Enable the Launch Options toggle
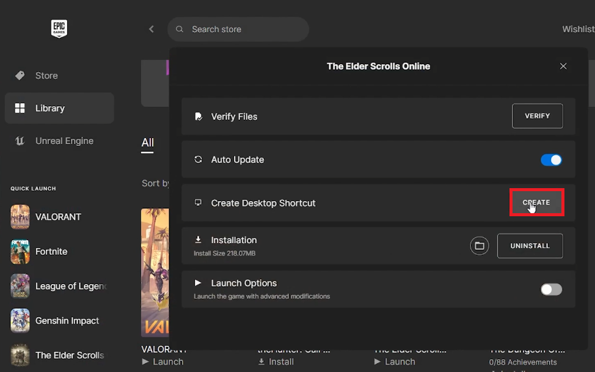The width and height of the screenshot is (595, 372). click(x=551, y=289)
